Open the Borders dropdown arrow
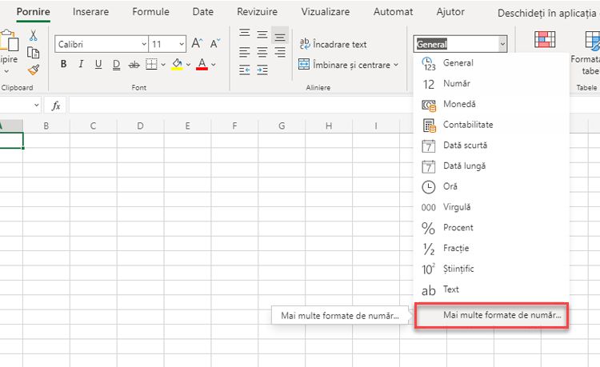 coord(163,65)
